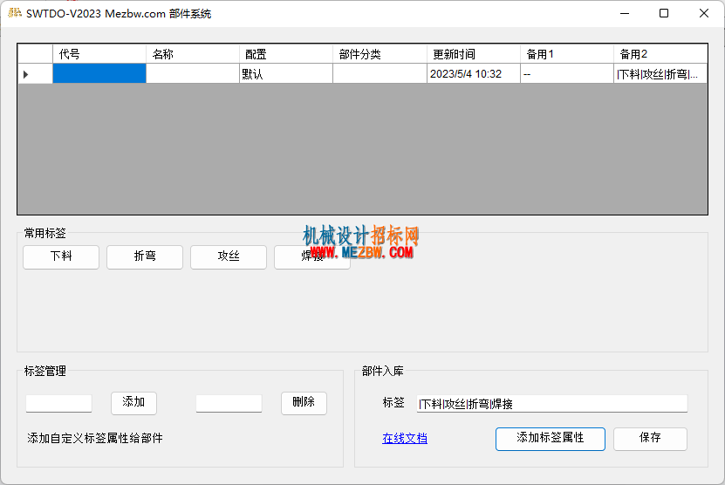Image resolution: width=725 pixels, height=485 pixels.
Task: Close the SWTDO-V2023 window
Action: (704, 13)
